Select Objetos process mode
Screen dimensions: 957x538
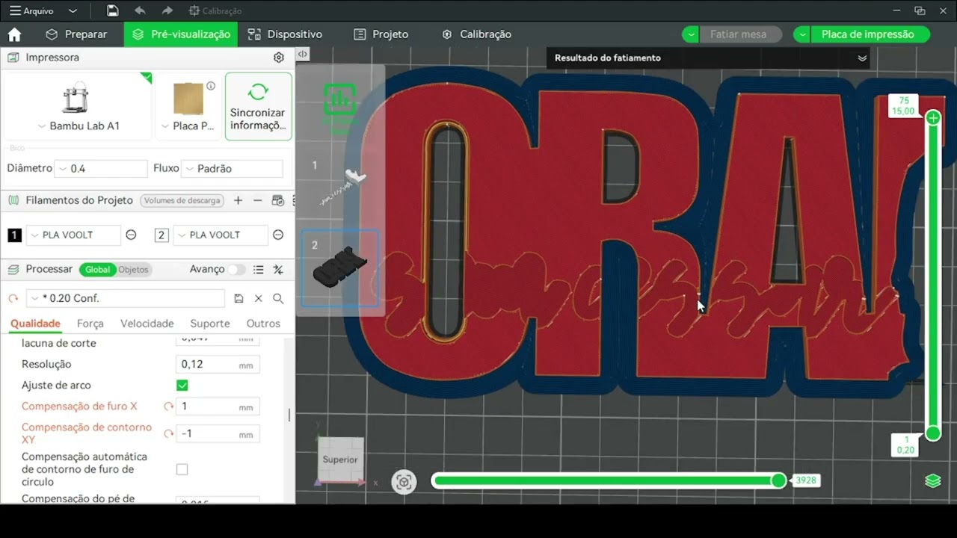pos(133,270)
